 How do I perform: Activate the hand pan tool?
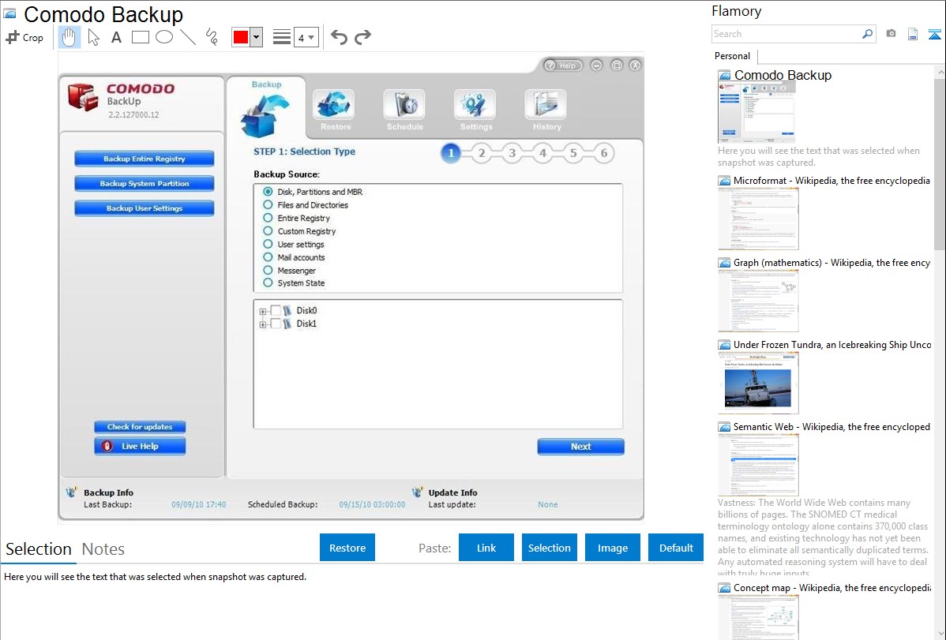coord(69,37)
